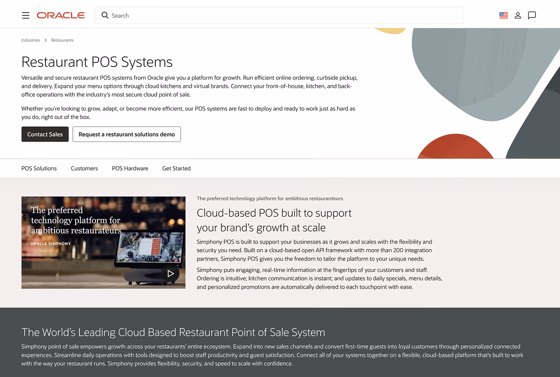This screenshot has width=560, height=377.
Task: Focus the Search input field
Action: click(x=279, y=15)
